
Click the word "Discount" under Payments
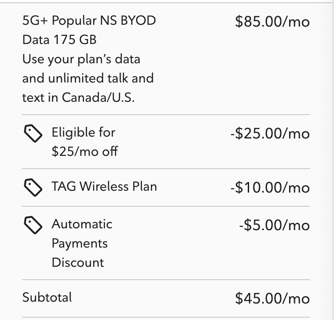pyautogui.click(x=78, y=263)
